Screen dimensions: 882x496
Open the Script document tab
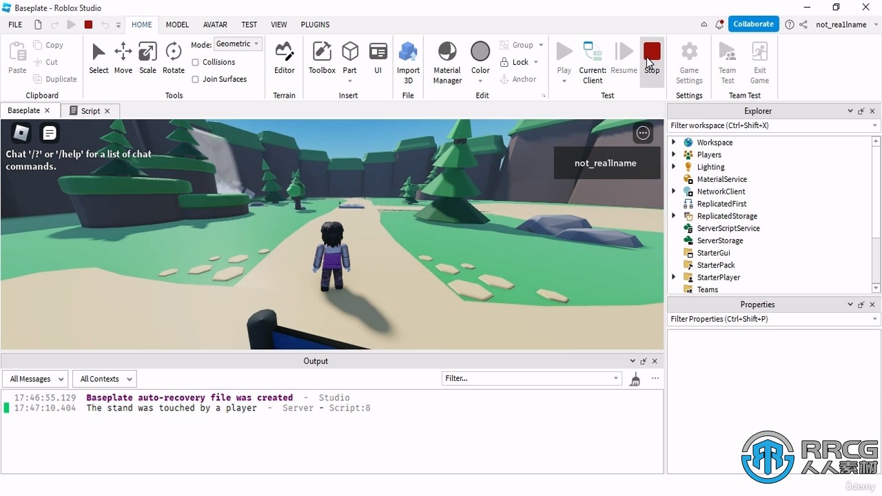click(x=90, y=110)
